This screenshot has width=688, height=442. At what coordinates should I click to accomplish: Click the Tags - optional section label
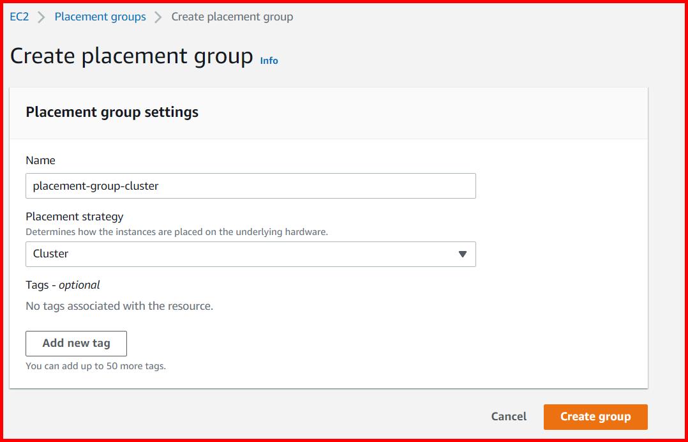click(62, 284)
